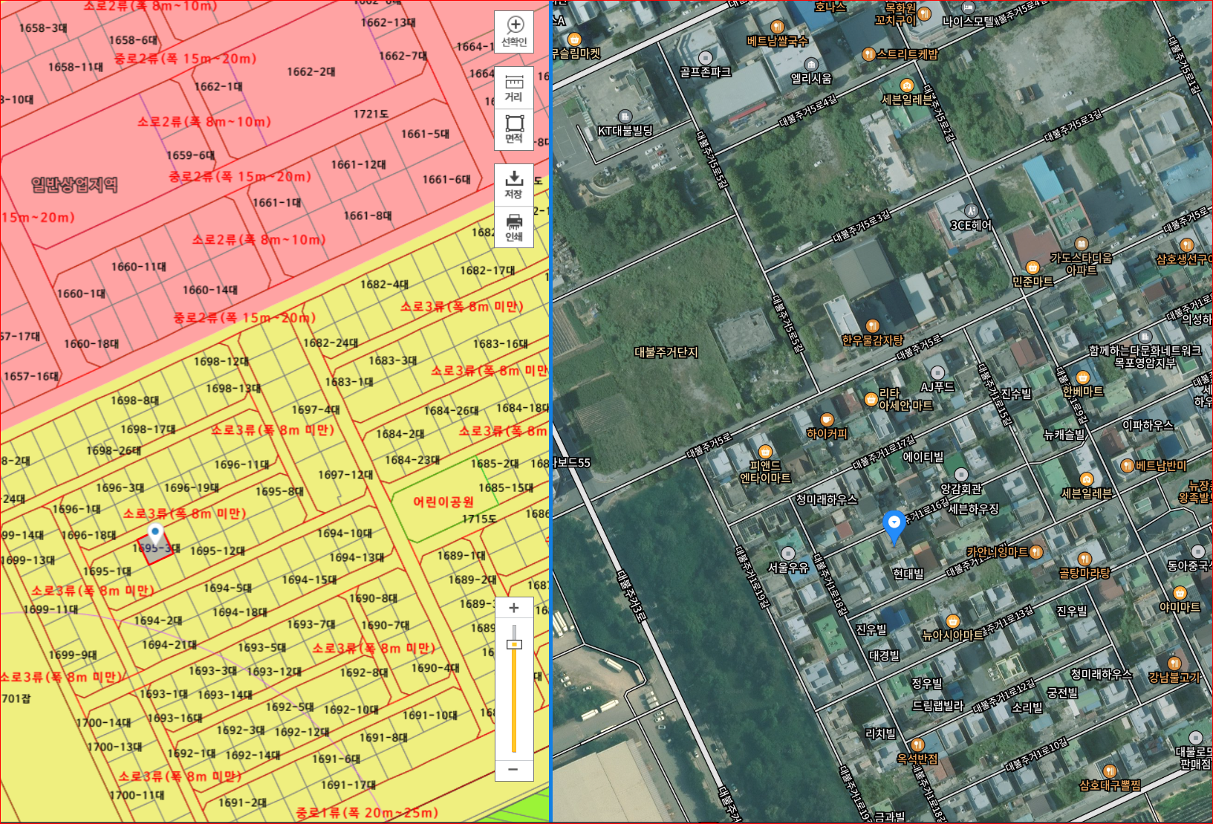Select the 에이티빌 building label

click(x=923, y=457)
